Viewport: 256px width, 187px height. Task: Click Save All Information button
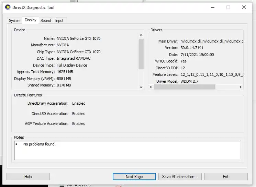(180, 177)
